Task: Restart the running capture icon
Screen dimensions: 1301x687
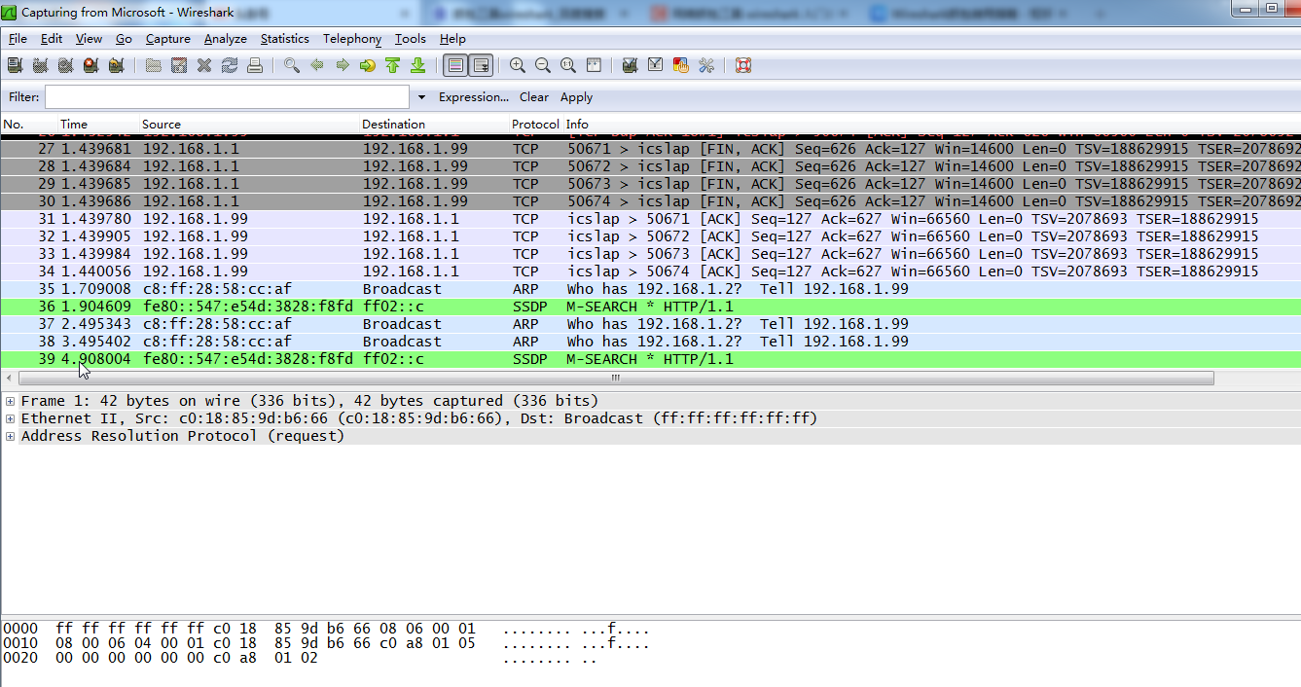Action: (x=116, y=65)
